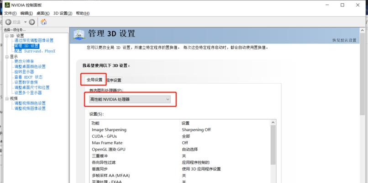Viewport: 368px width, 183px height.
Task: Select 调整视频颜色设置 tree item
Action: click(x=30, y=103)
